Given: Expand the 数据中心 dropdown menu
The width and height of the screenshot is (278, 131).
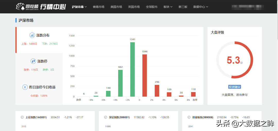Looking at the screenshot, I should pos(201,7).
